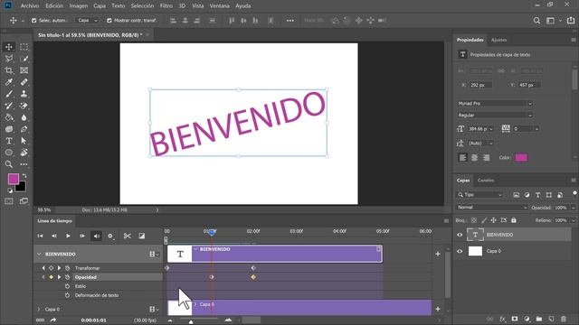Select the Eyedropper tool
The width and height of the screenshot is (579, 325).
pyautogui.click(x=9, y=82)
